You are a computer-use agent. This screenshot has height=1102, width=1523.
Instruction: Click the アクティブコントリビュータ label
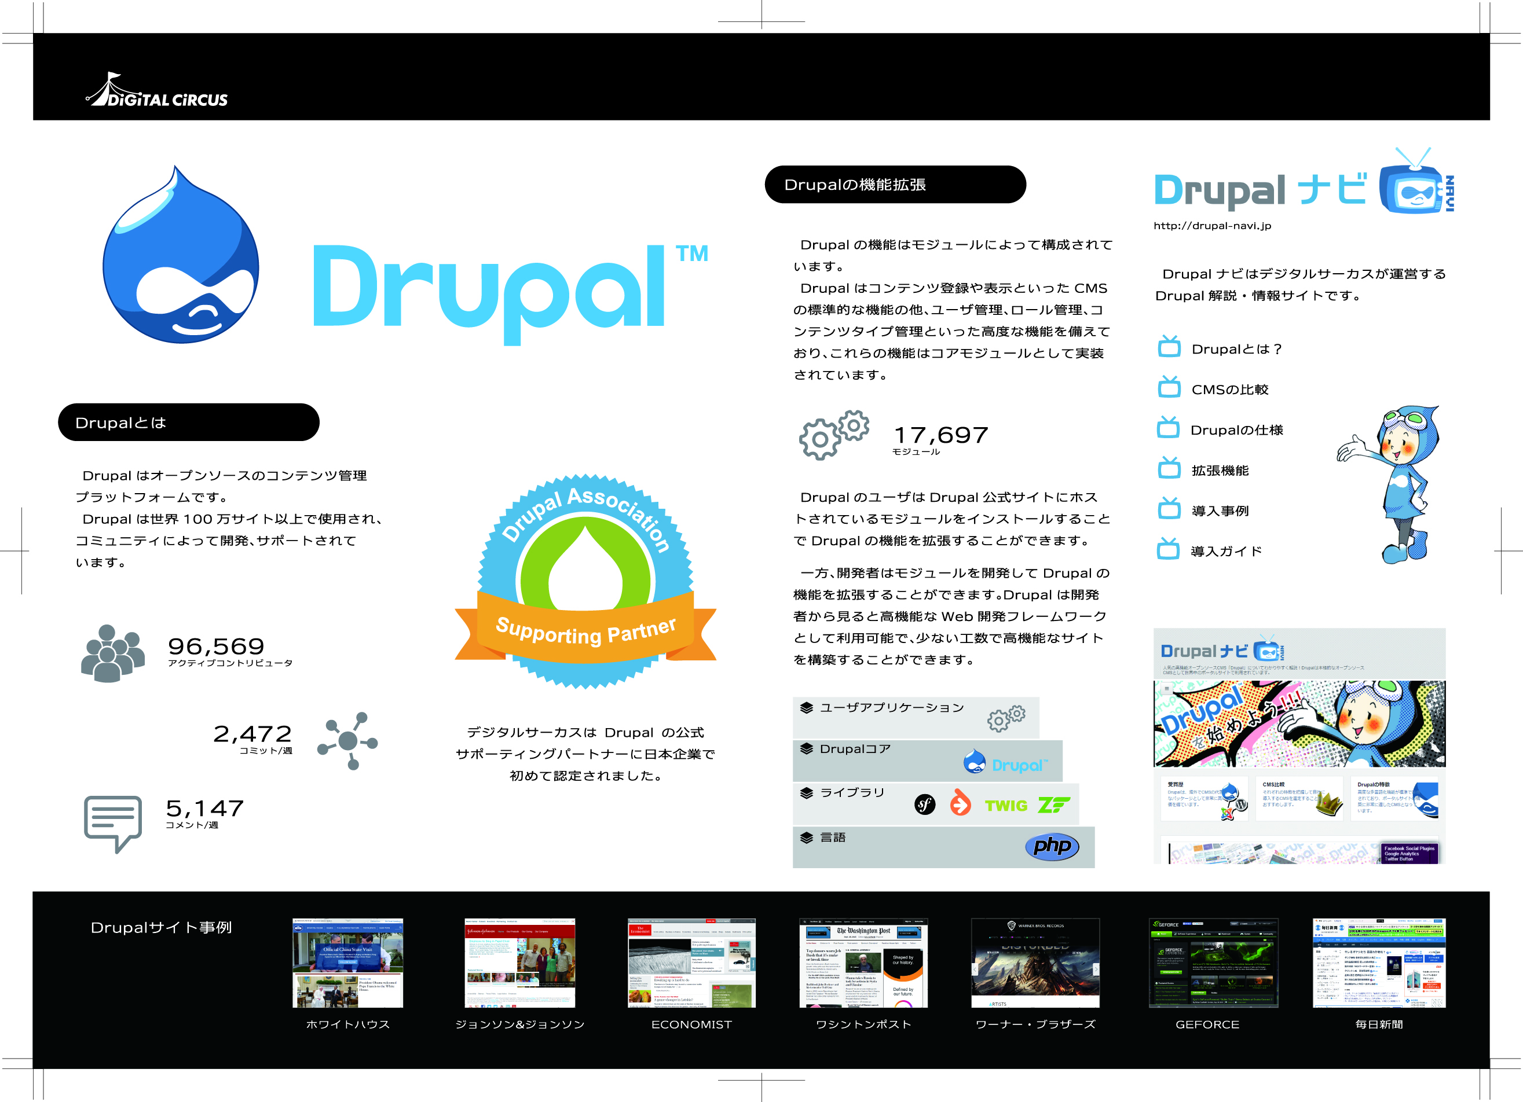pyautogui.click(x=230, y=663)
